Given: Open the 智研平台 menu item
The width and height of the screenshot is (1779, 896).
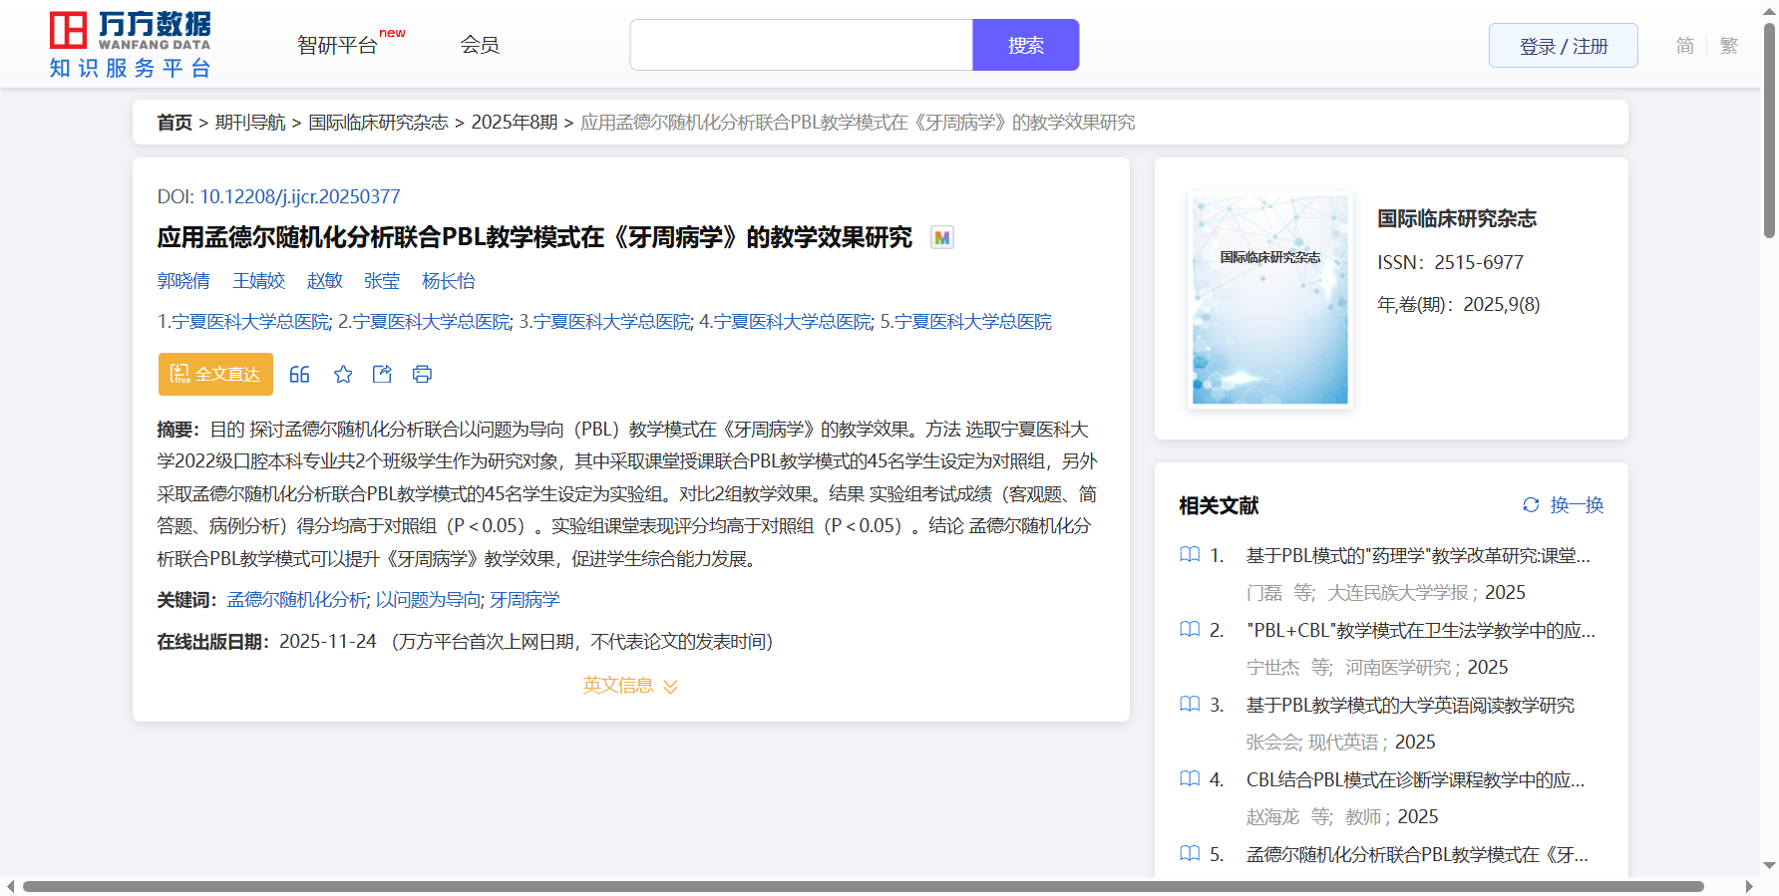Looking at the screenshot, I should pyautogui.click(x=338, y=46).
